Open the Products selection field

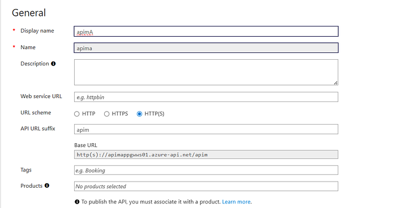[206, 187]
